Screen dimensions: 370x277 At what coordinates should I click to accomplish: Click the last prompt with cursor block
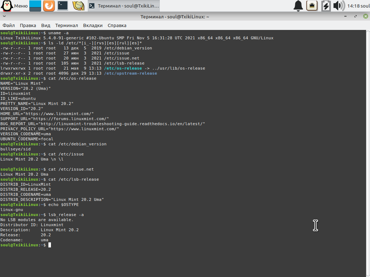(x=26, y=245)
